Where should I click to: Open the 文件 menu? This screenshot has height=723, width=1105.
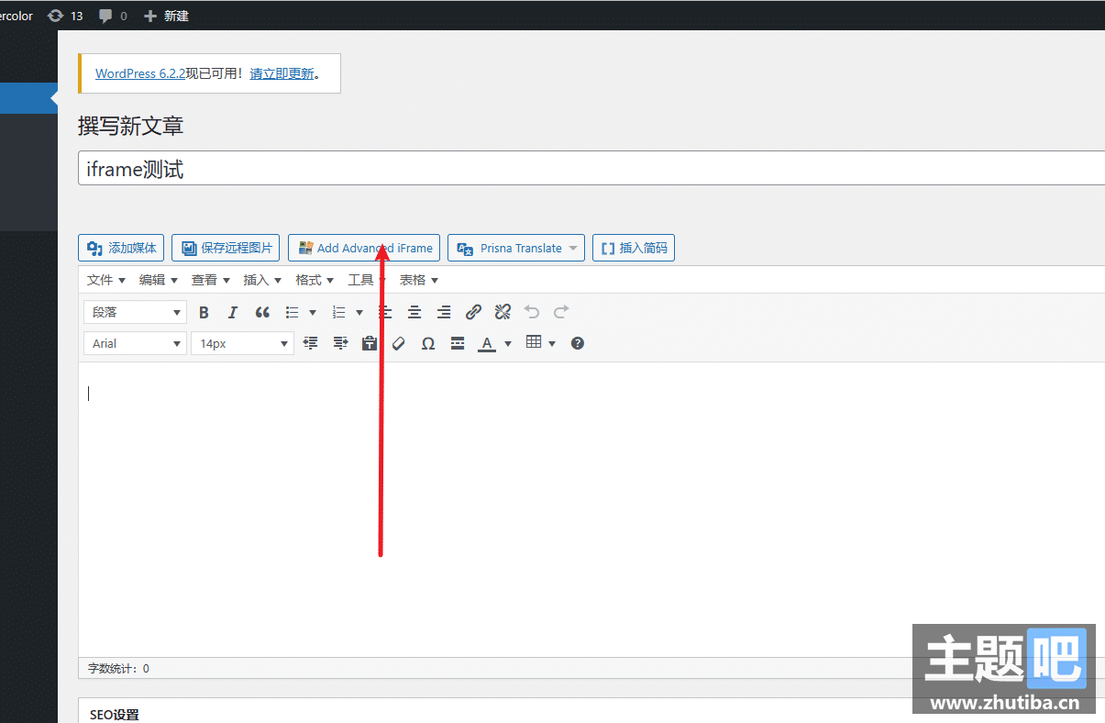[105, 280]
